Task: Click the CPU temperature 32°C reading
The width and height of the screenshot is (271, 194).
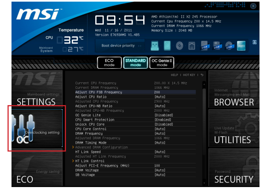Action: (70, 40)
